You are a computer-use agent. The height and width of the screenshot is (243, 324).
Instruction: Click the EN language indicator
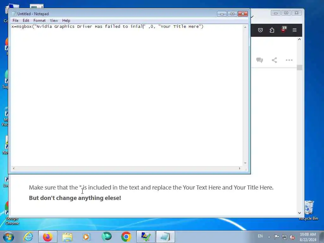tap(260, 236)
